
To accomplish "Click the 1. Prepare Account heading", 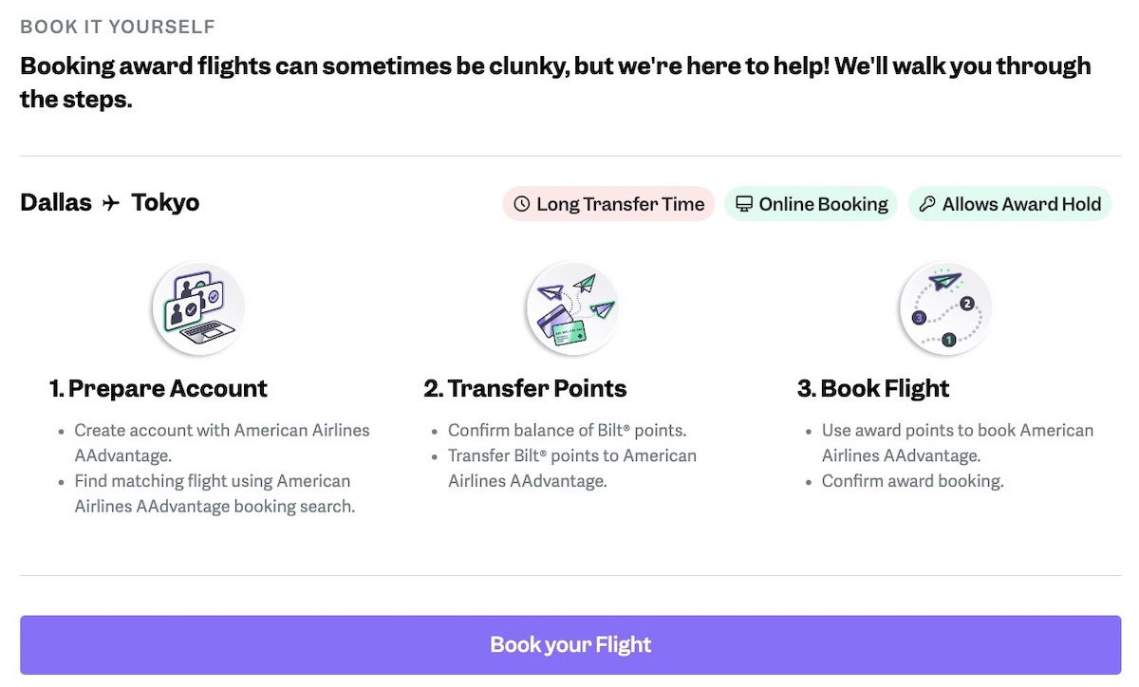I will [159, 388].
